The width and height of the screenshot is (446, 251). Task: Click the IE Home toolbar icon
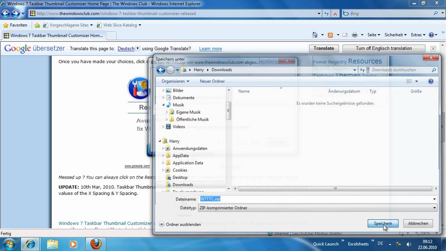(x=315, y=35)
